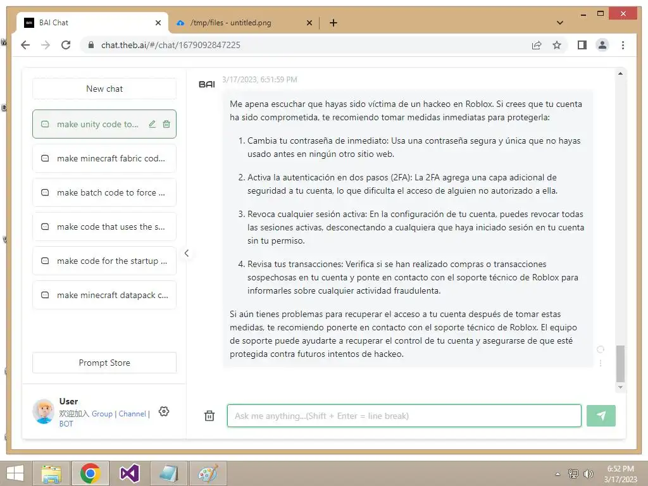The image size is (648, 486).
Task: Go forward in browser history
Action: tap(46, 45)
